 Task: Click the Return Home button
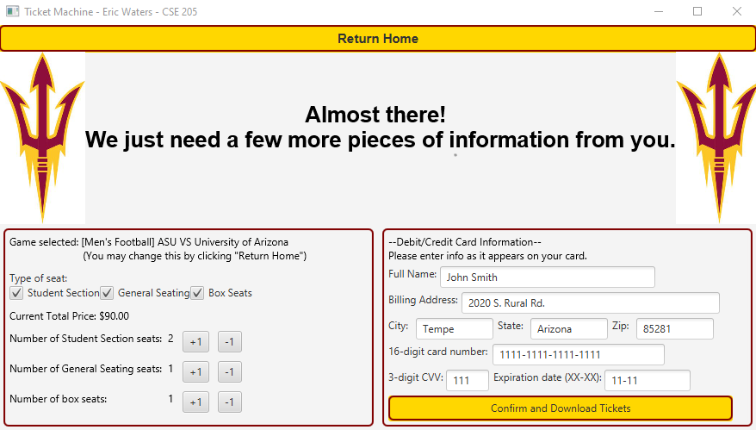377,39
